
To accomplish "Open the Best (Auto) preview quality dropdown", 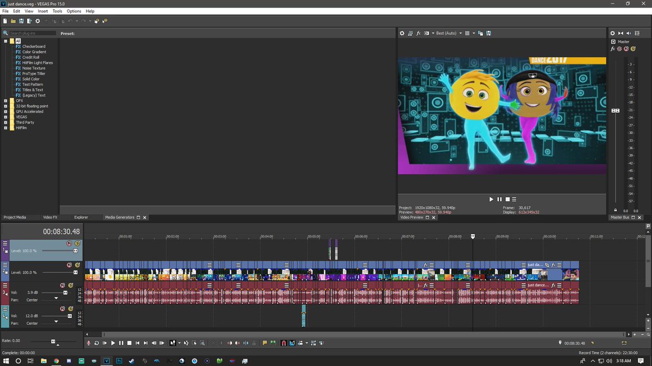I will [x=449, y=33].
